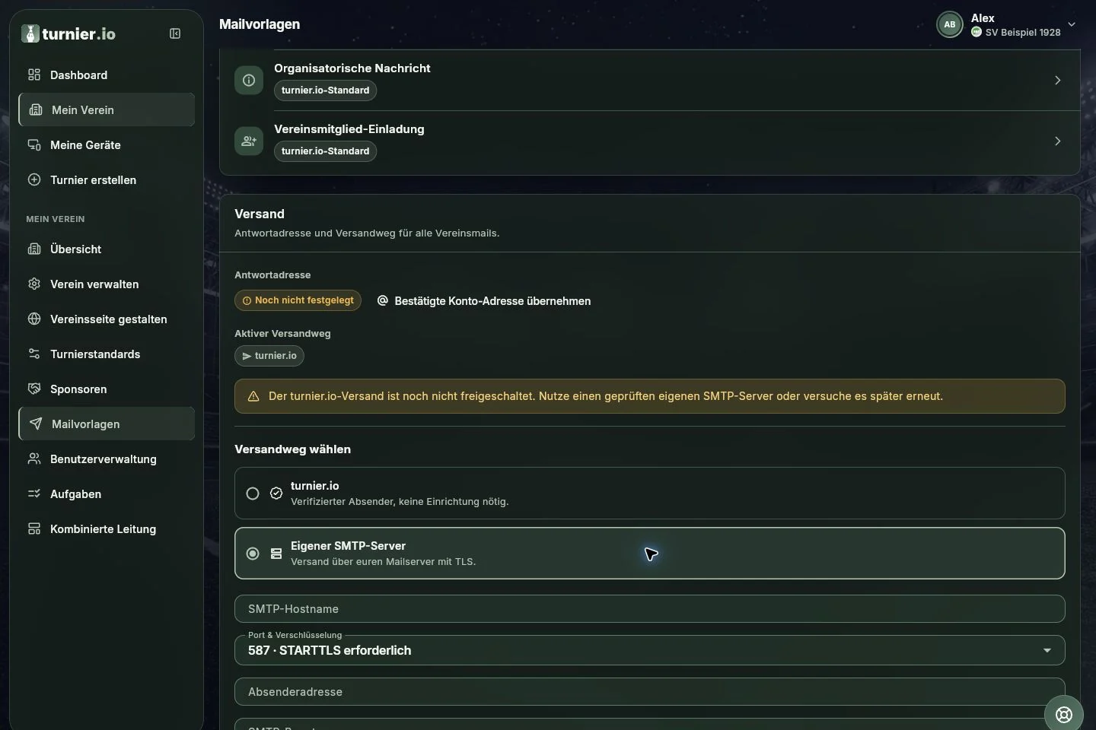Collapse the sidebar with the panel icon

tap(175, 33)
